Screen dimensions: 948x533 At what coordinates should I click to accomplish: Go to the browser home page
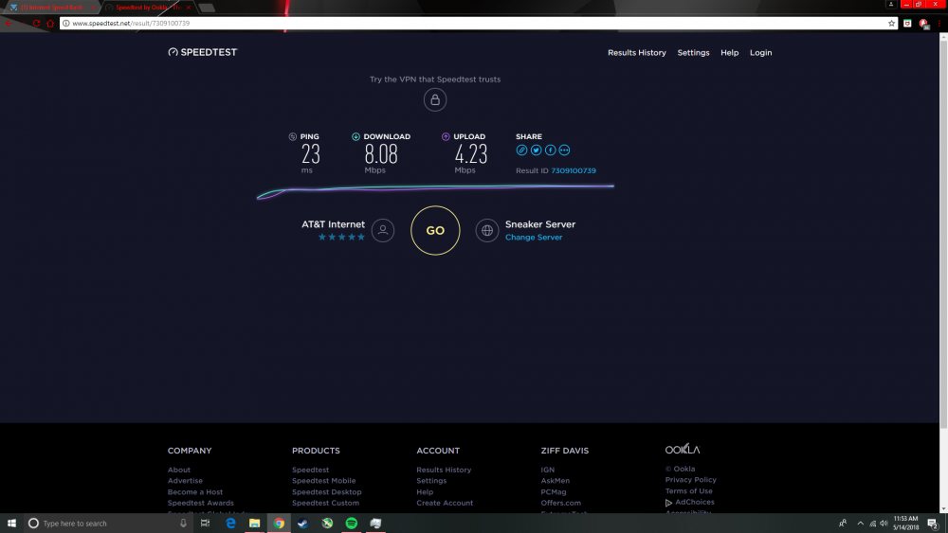point(50,23)
